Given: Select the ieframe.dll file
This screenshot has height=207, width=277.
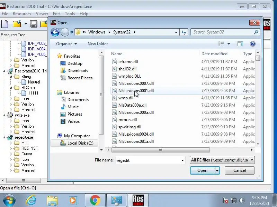Looking at the screenshot, I should coord(128,62).
